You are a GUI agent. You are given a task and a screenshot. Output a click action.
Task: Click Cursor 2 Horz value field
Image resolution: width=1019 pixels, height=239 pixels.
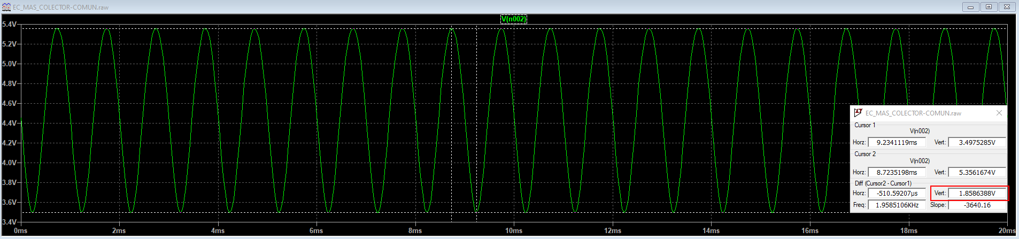point(897,172)
